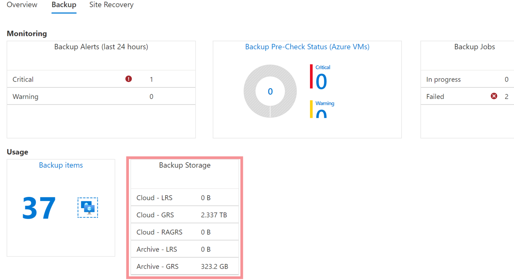Viewport: 514px width, 280px height.
Task: Open the Backup items list
Action: pyautogui.click(x=61, y=165)
